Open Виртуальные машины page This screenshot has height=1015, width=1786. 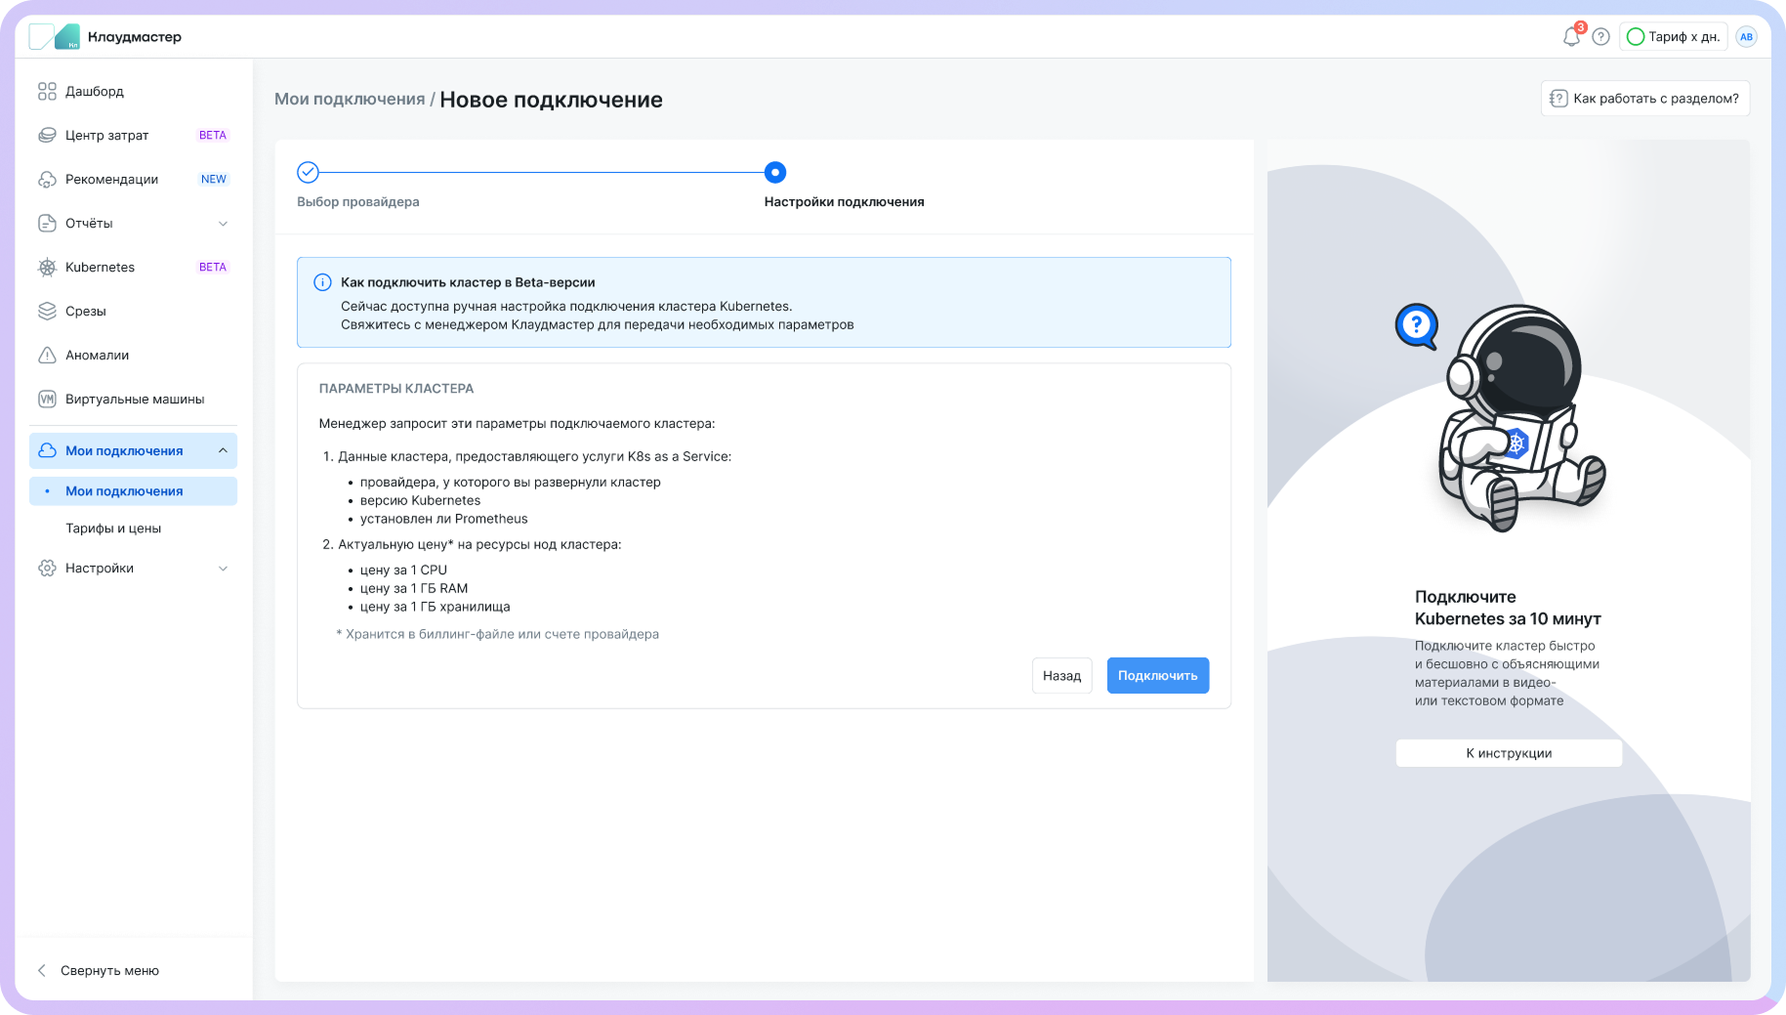pos(135,399)
